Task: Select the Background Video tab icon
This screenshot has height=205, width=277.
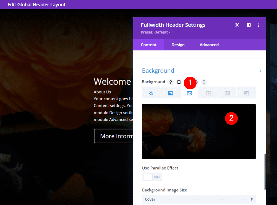Action: (208, 93)
